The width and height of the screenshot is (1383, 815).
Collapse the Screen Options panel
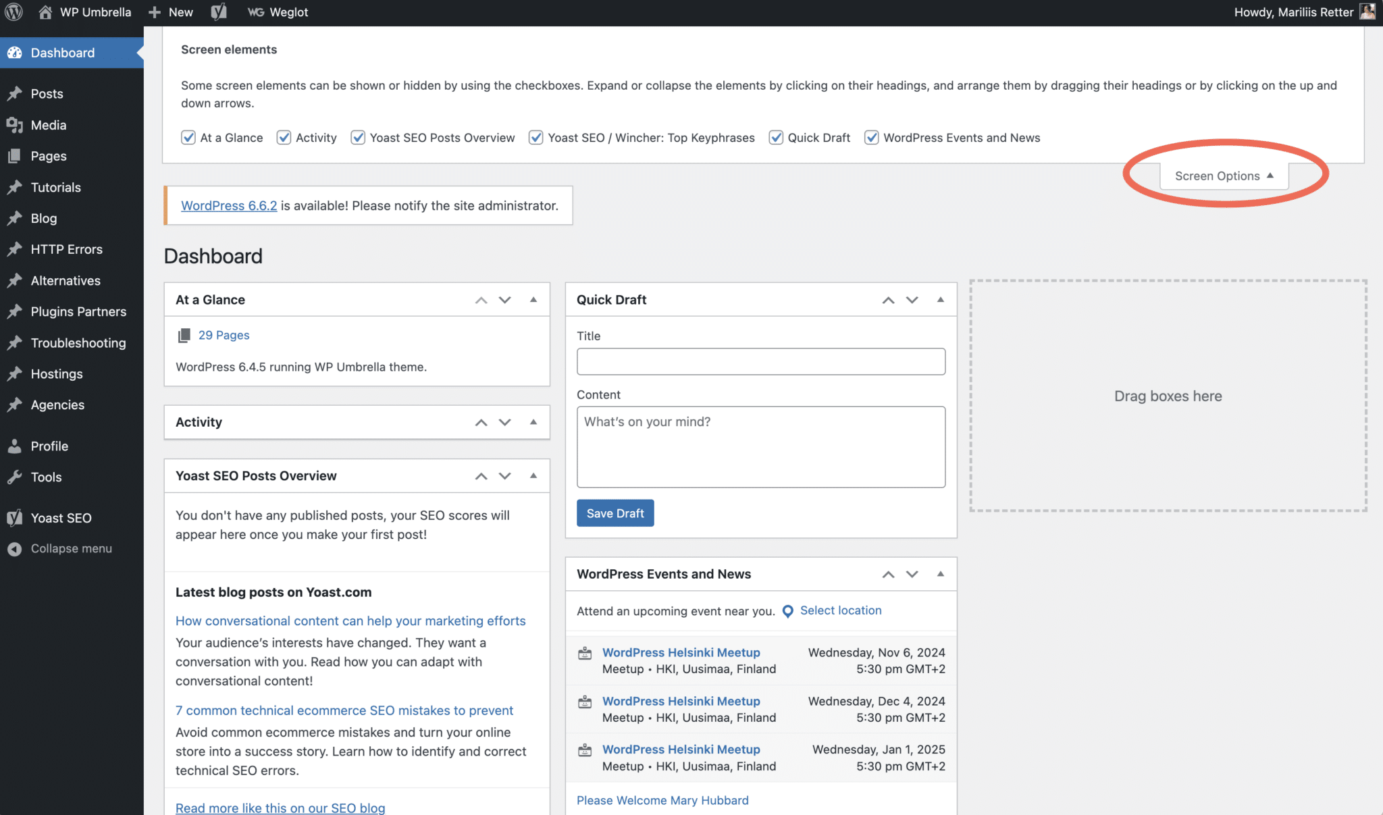tap(1223, 176)
